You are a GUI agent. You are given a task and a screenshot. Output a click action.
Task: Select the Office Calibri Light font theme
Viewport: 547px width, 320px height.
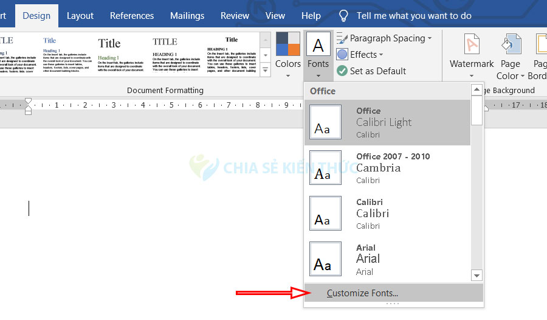387,122
